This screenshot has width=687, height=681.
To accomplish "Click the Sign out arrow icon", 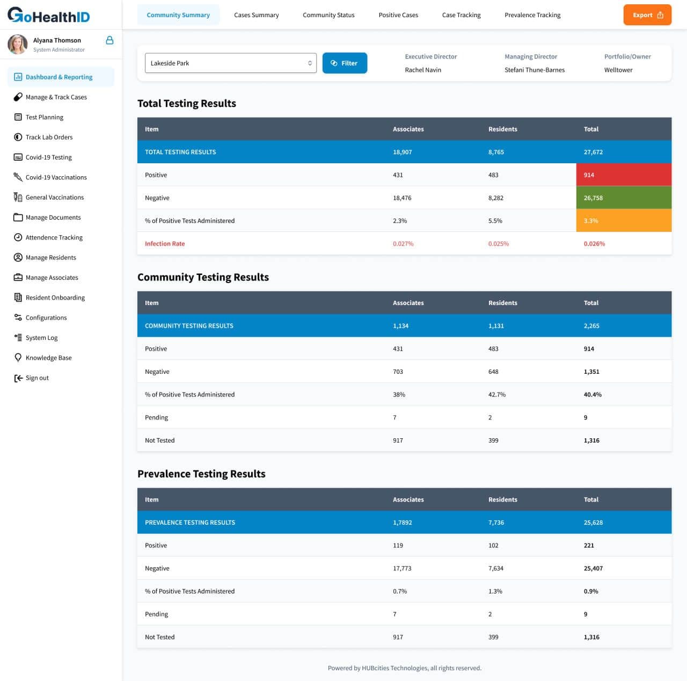I will [18, 378].
